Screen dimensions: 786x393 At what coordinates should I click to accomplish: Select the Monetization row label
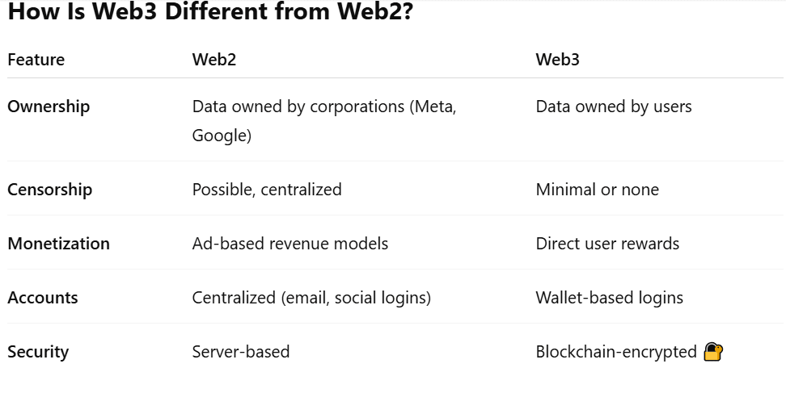[58, 244]
